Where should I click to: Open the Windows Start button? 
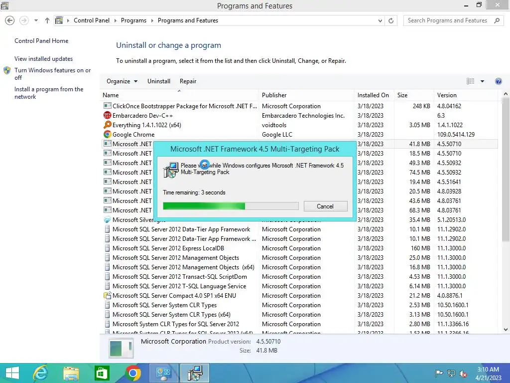[x=12, y=373]
